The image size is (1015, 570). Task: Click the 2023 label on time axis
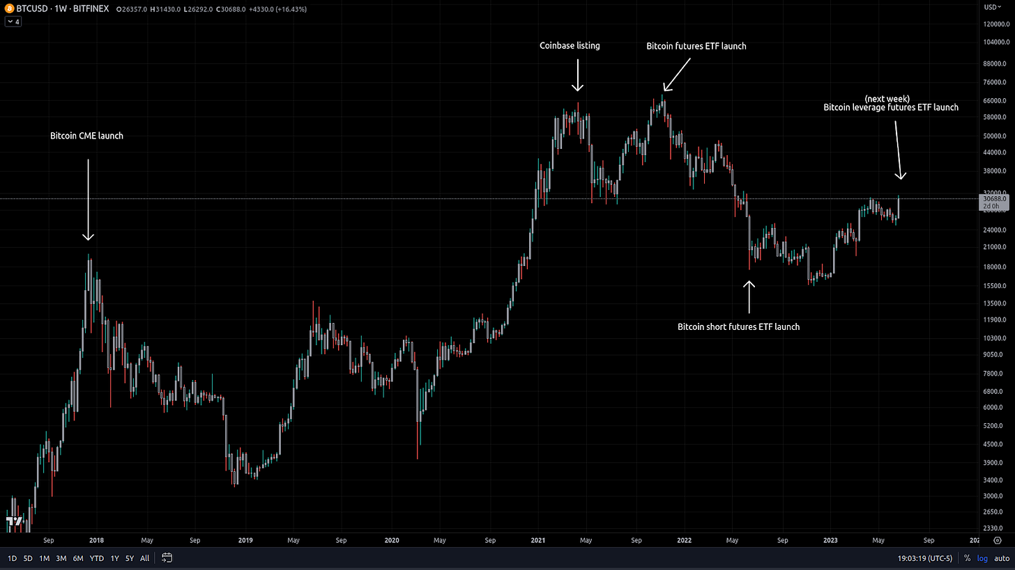click(830, 540)
